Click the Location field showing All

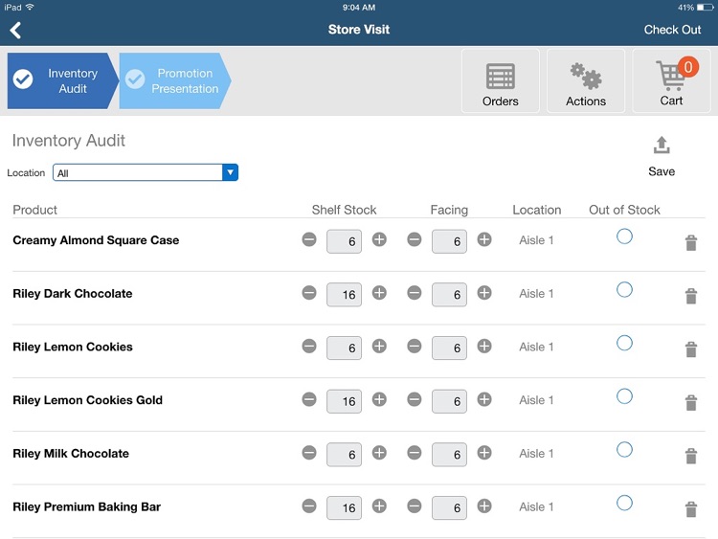(146, 172)
